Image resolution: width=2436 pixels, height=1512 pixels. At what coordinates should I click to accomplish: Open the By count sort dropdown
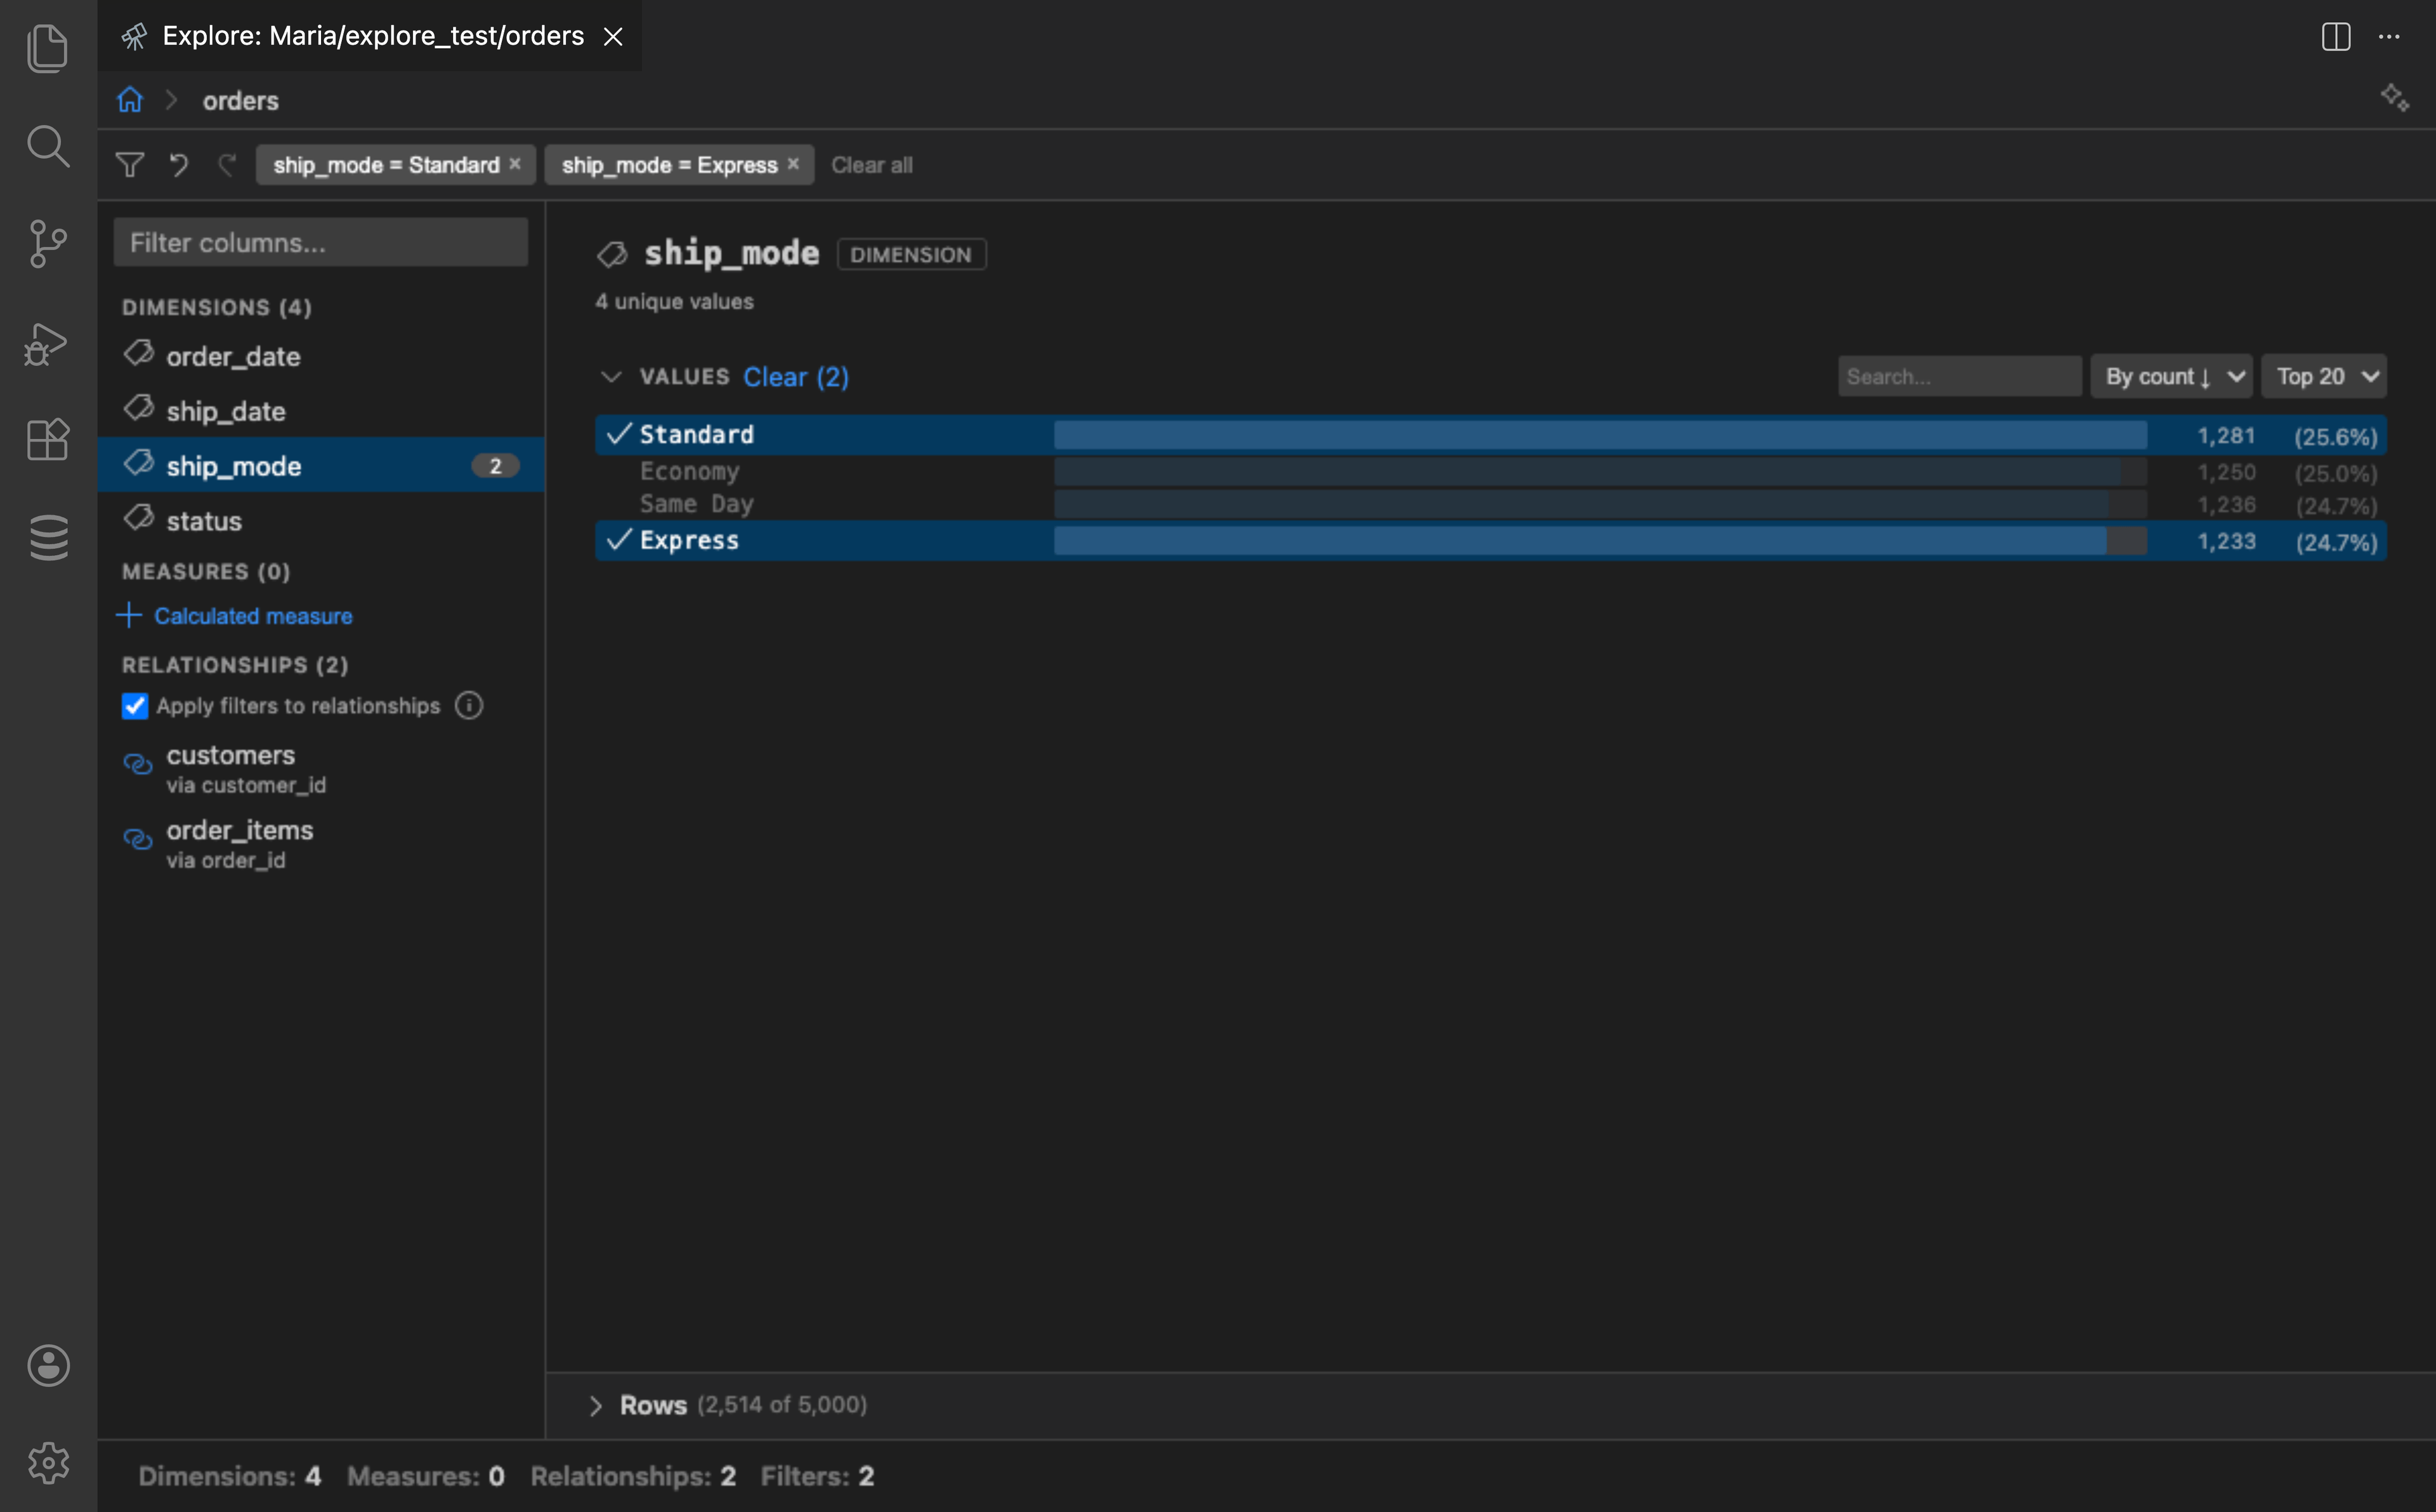pyautogui.click(x=2170, y=376)
